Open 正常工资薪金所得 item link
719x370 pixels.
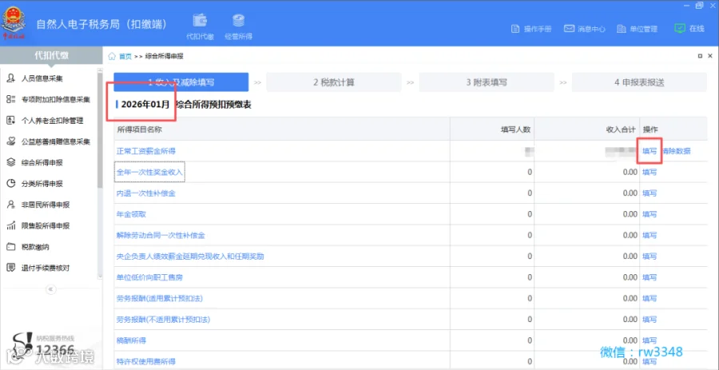tap(146, 151)
